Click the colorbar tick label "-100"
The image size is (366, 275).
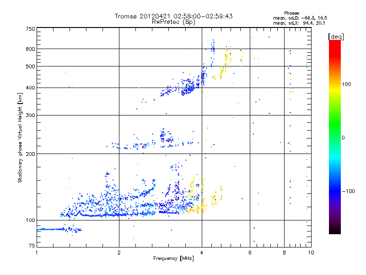[x=348, y=191]
